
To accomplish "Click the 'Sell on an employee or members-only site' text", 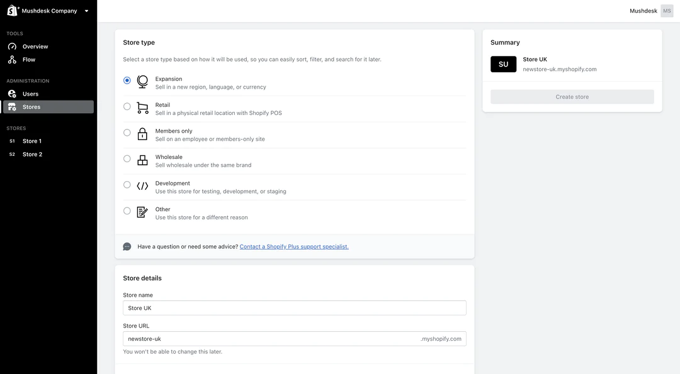I will pos(210,140).
